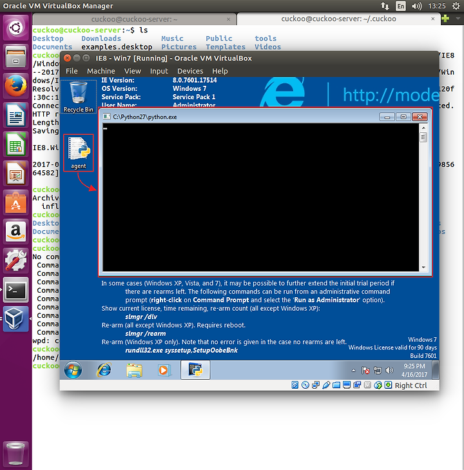Open LibreOffice Impress from the dock
464x470 pixels.
[15, 173]
